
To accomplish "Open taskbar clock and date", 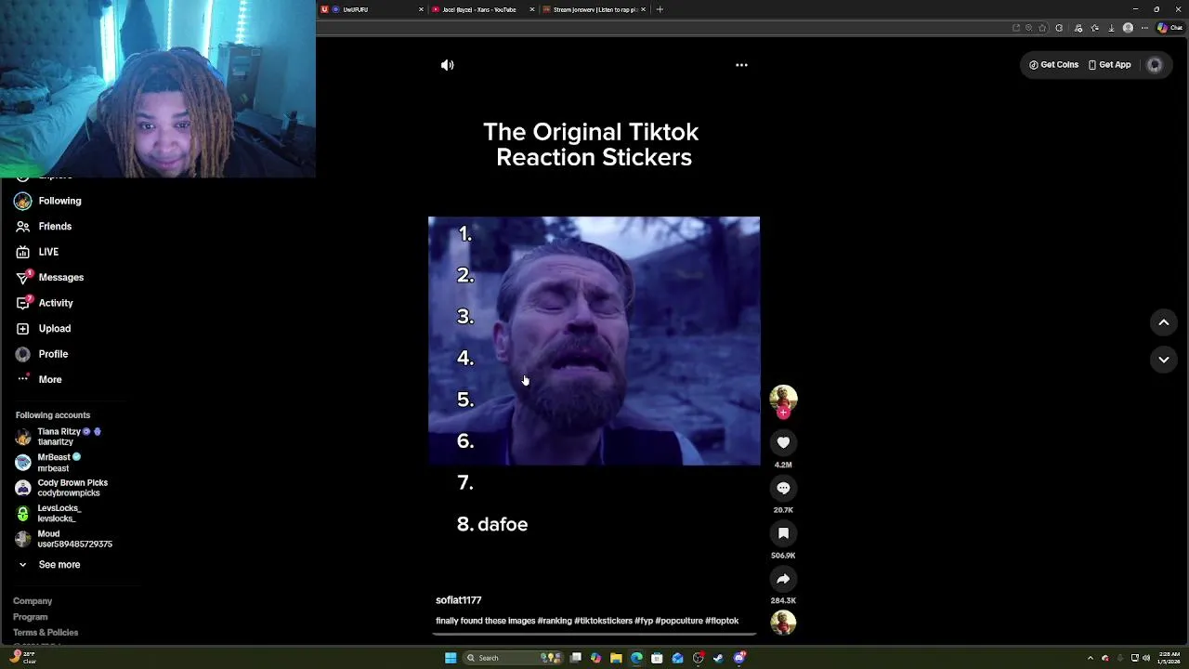I will click(x=1169, y=658).
